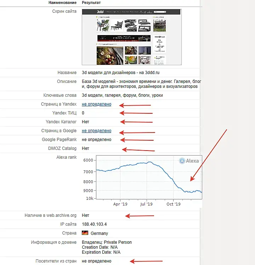Screen dimensions: 255x265
Task: Click the web.archive.org value 'Нет'
Action: [x=85, y=215]
